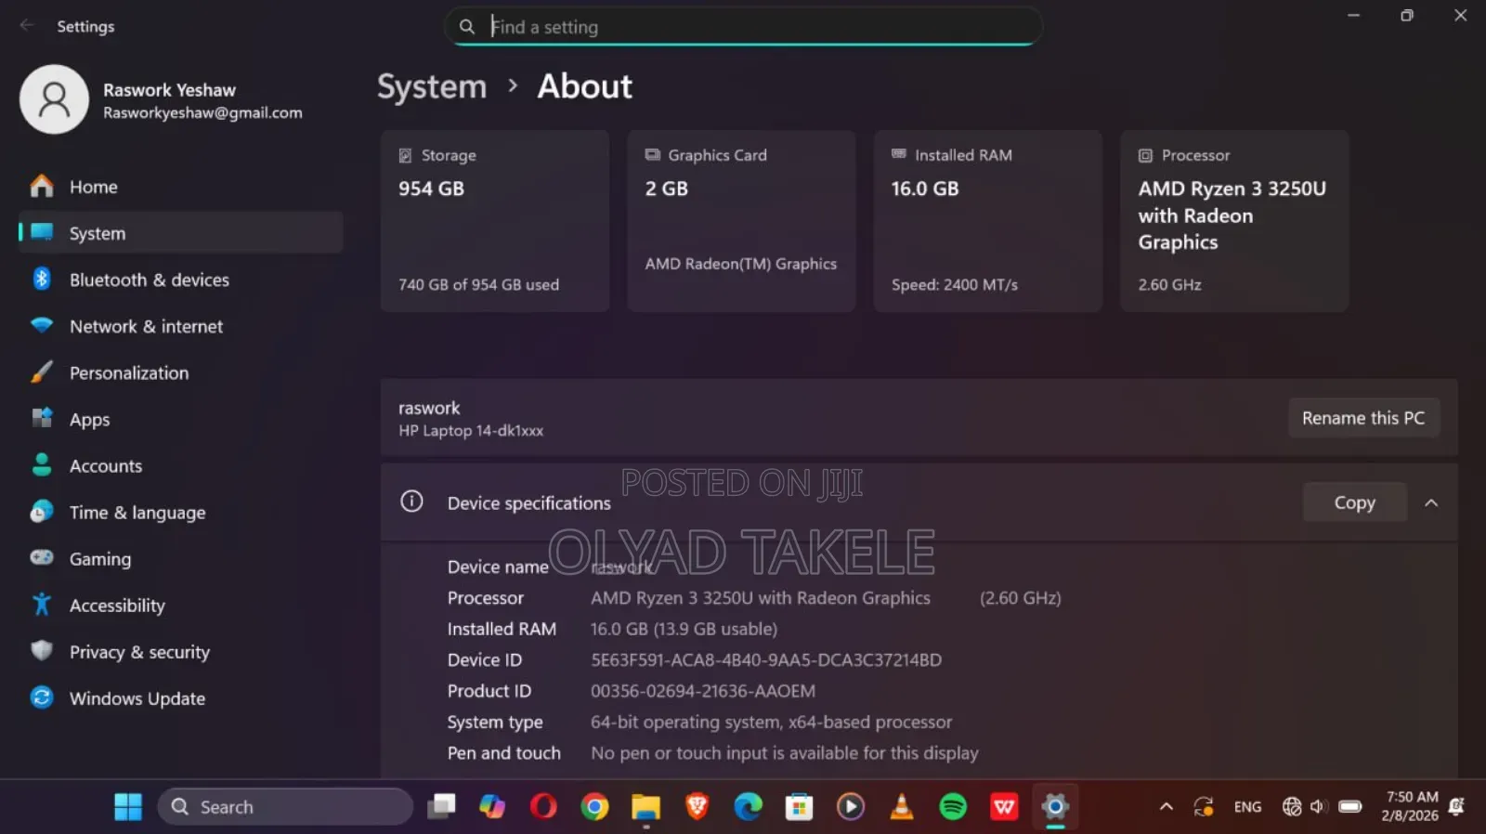
Task: Launch Microsoft Edge from taskbar
Action: (x=748, y=806)
